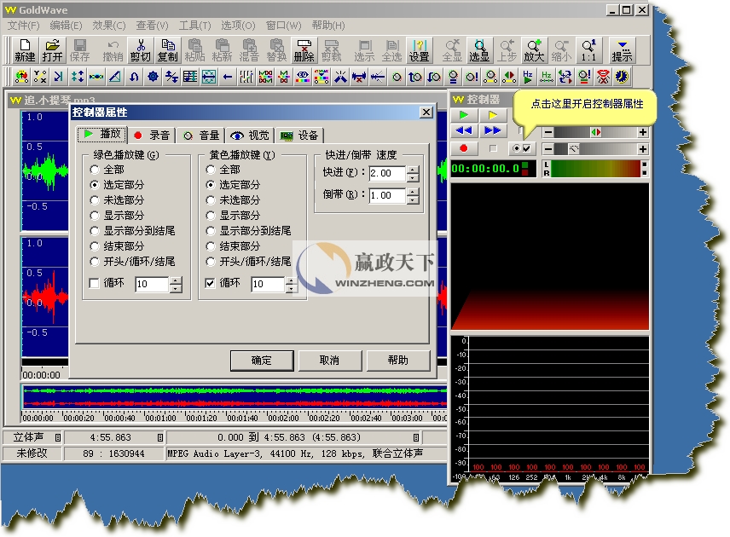The image size is (730, 537).
Task: Confirm settings with the 确定 button
Action: point(262,360)
